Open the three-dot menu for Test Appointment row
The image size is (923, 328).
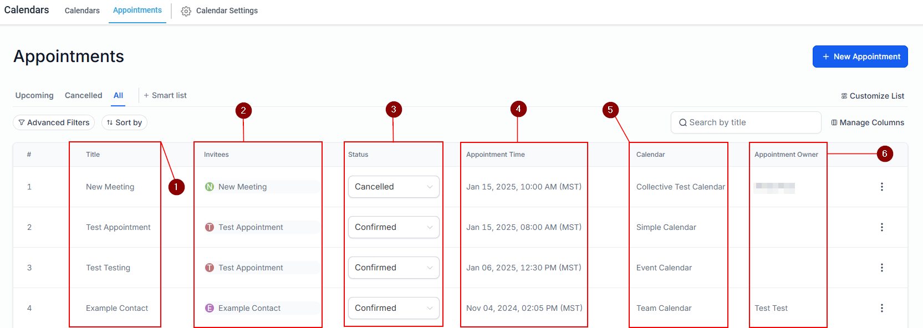[881, 227]
